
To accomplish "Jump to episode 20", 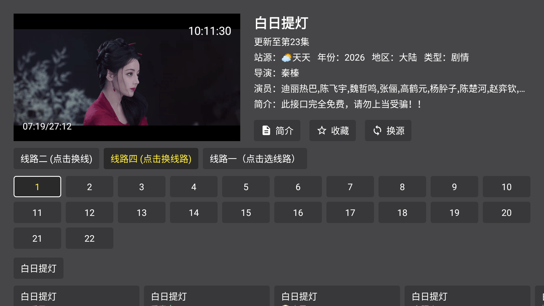I will pos(507,212).
